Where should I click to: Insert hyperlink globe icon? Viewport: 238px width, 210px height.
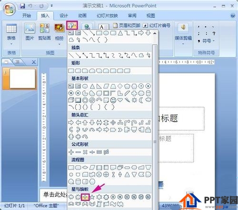click(x=87, y=27)
